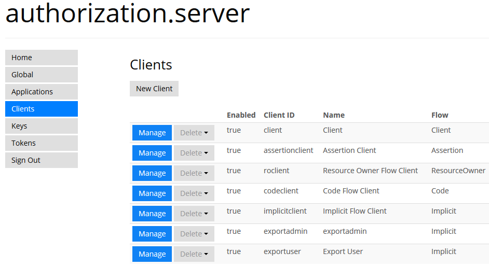This screenshot has width=489, height=267.
Task: Manage the exportuser client
Action: pyautogui.click(x=152, y=254)
